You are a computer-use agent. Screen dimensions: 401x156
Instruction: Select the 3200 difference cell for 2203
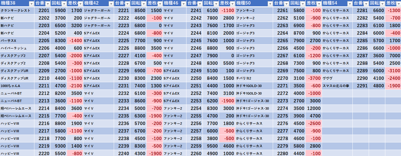coord(75,26)
